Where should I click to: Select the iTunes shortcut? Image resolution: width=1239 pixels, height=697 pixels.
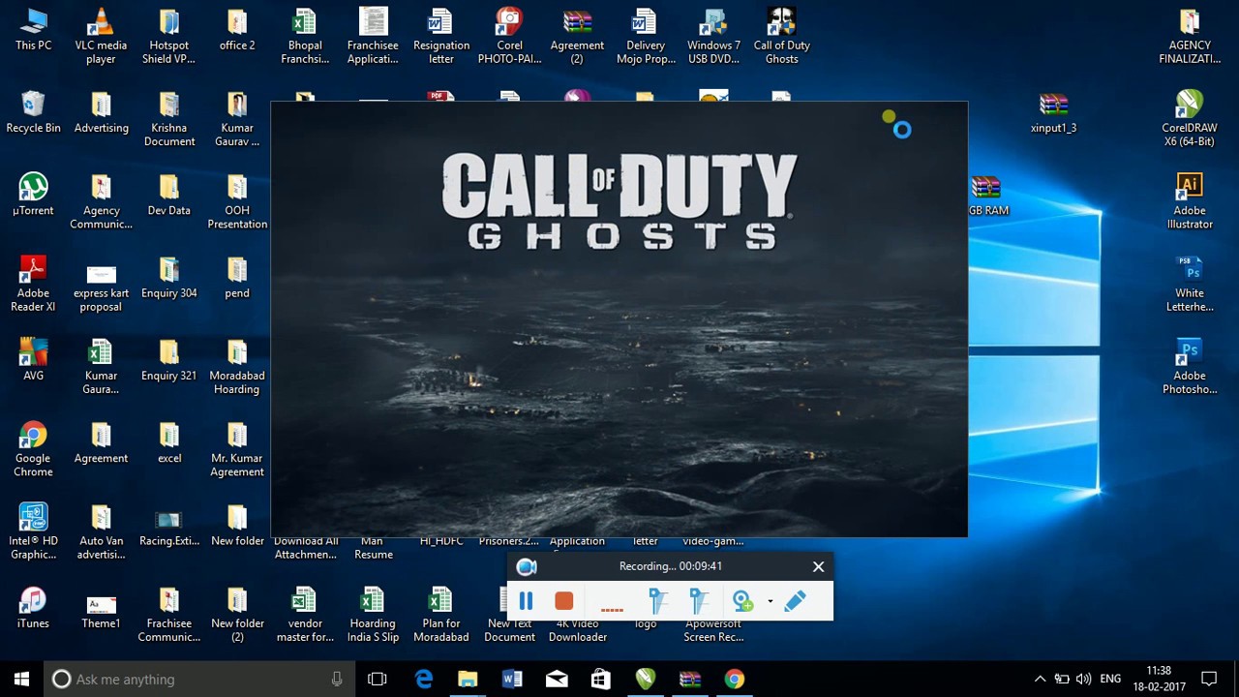click(33, 608)
